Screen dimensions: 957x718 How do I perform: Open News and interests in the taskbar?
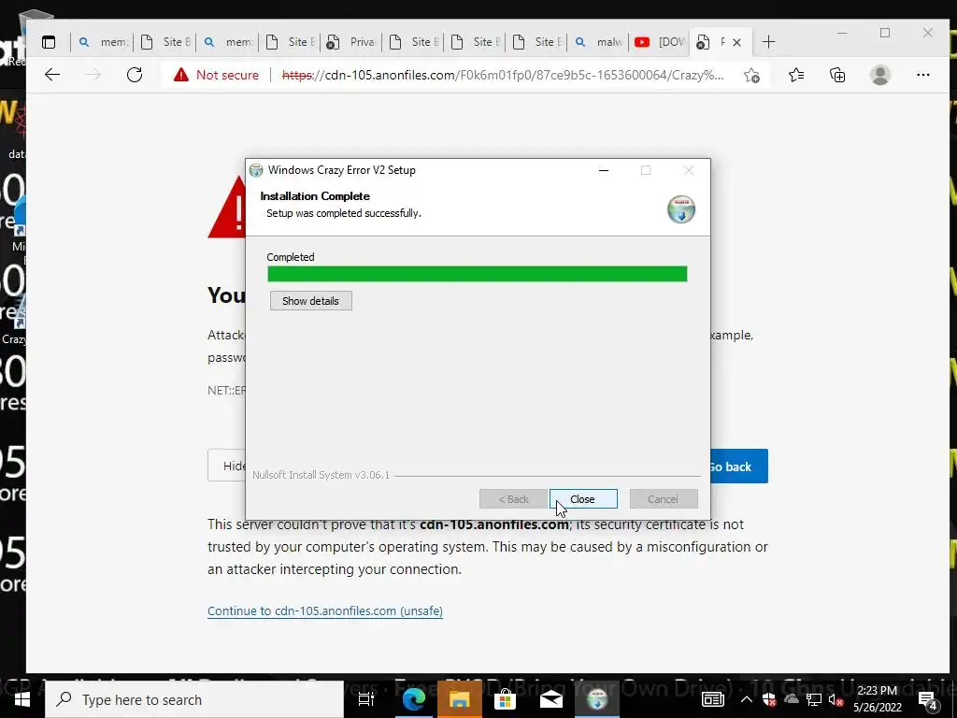point(713,699)
